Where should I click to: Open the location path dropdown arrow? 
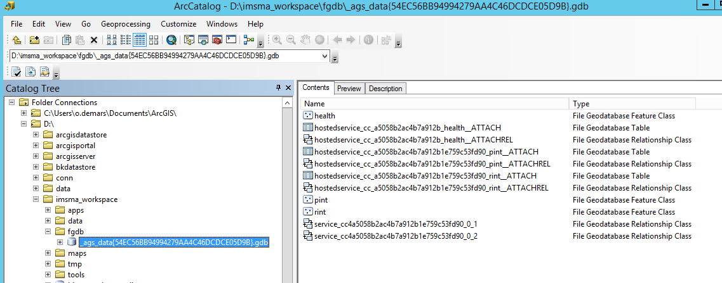(x=325, y=56)
